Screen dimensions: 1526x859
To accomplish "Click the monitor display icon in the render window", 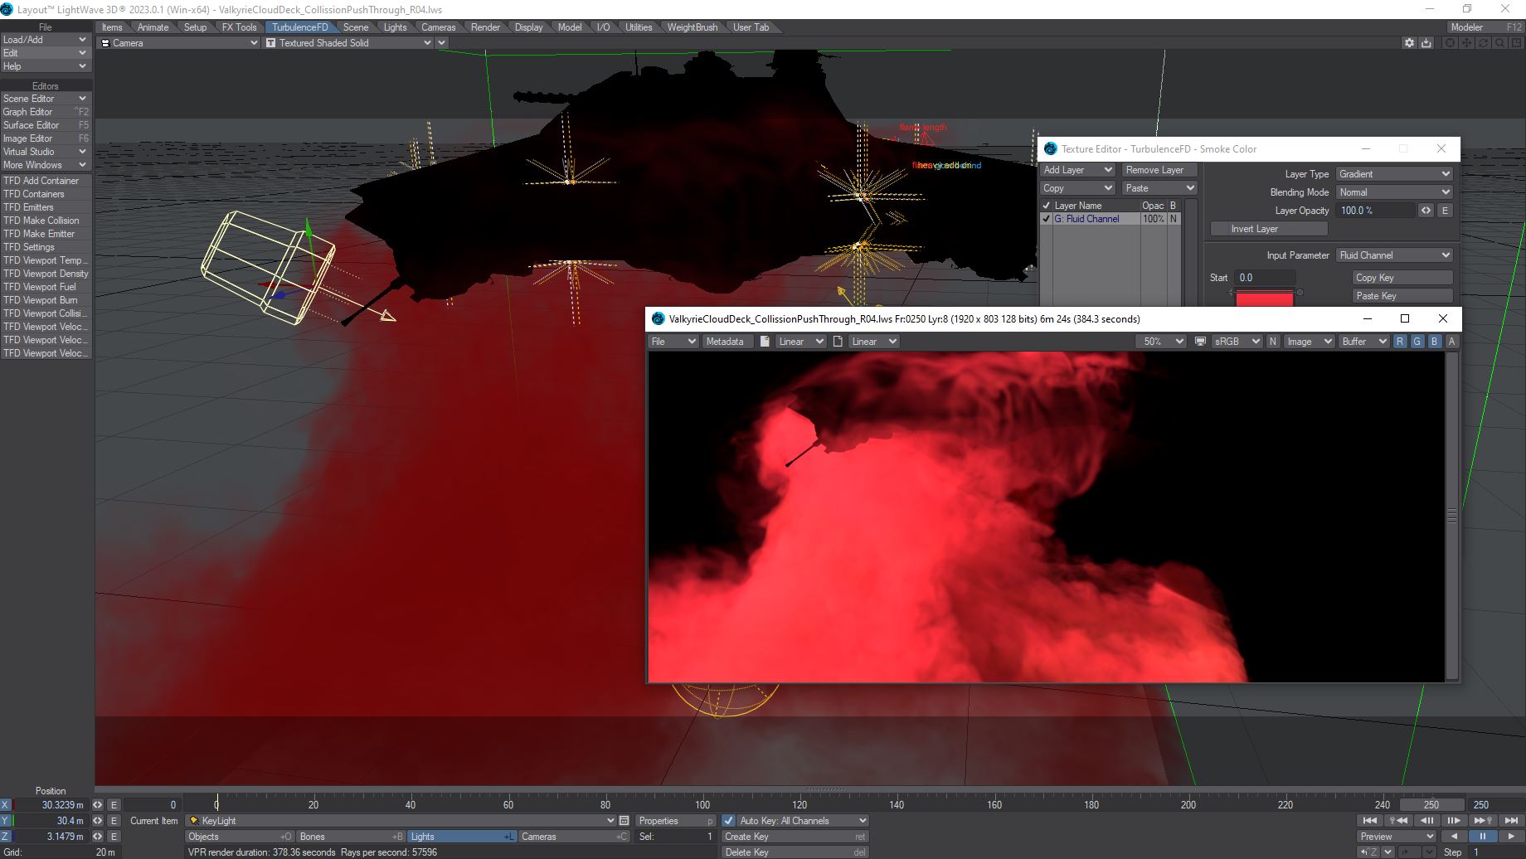I will (x=1200, y=342).
